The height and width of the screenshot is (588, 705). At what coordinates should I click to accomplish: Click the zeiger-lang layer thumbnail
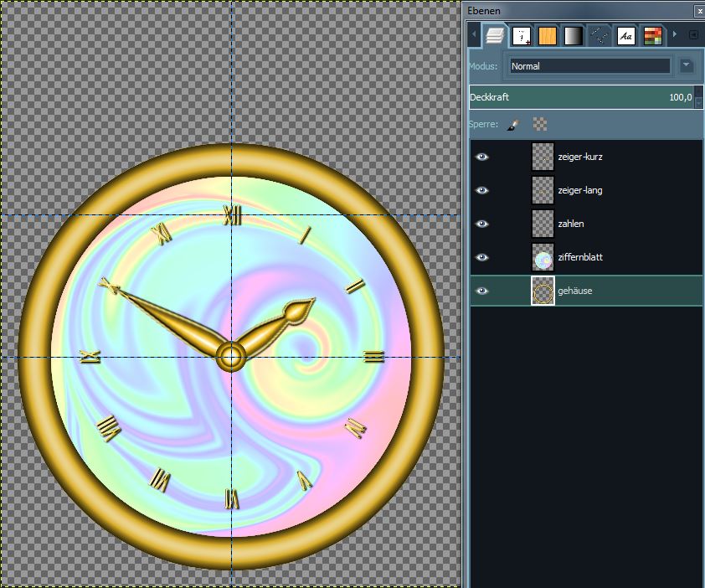pos(543,190)
